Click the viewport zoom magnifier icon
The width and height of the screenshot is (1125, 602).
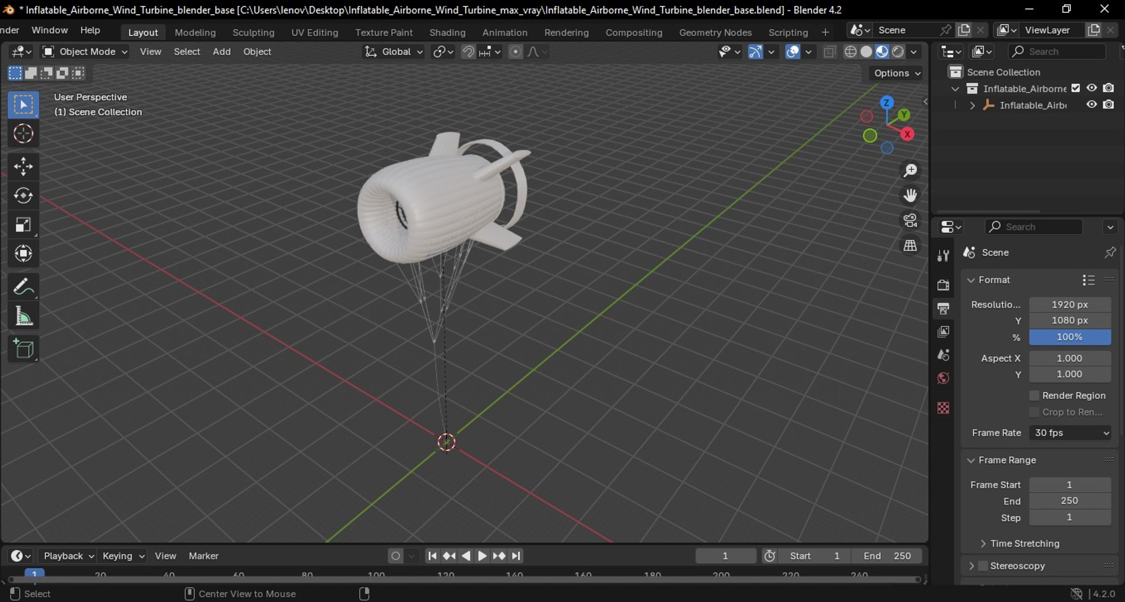tap(910, 170)
